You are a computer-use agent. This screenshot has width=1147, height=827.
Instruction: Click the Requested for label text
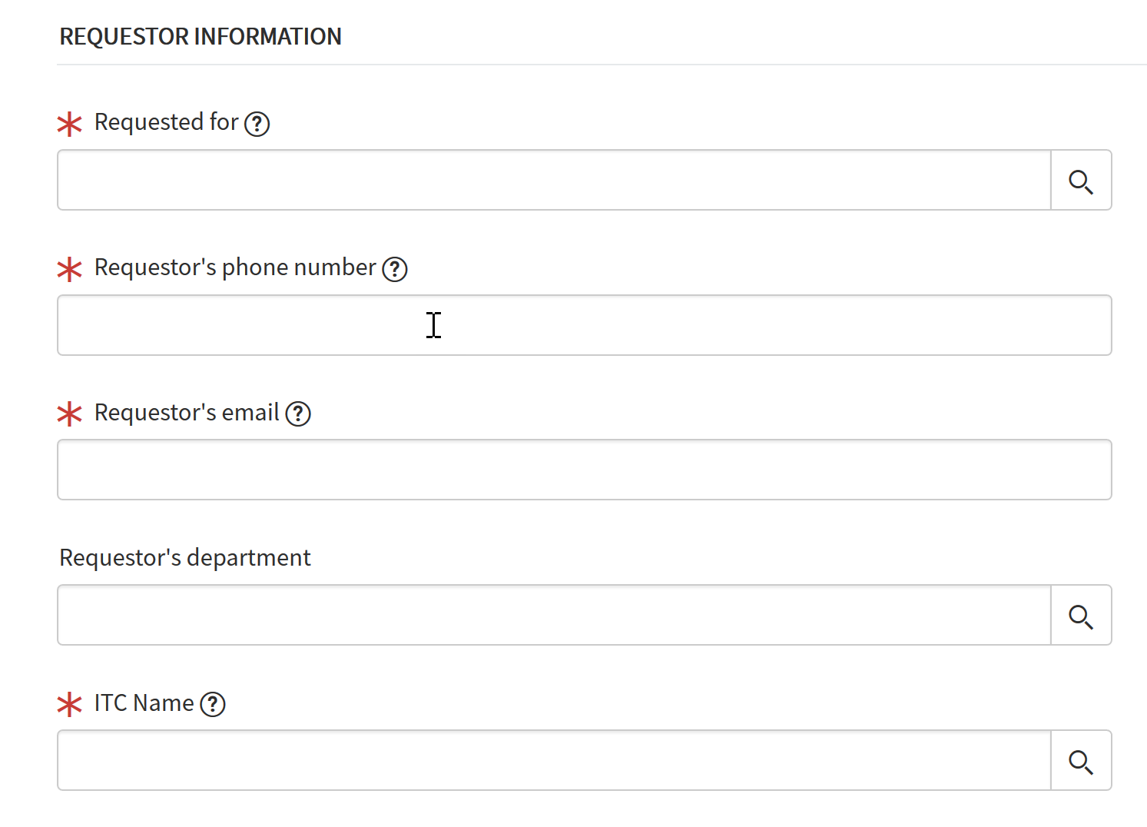pyautogui.click(x=166, y=121)
